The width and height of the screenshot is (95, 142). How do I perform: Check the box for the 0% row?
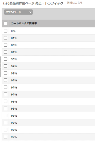6,31
